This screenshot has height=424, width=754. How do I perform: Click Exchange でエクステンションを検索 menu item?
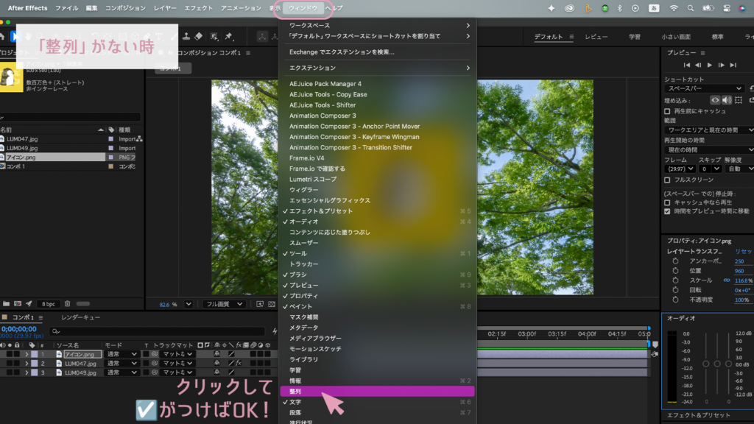377,52
